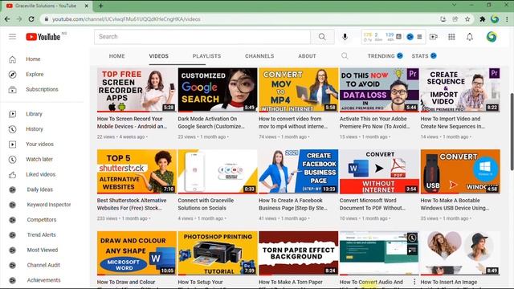
Task: Open the account avatar menu
Action: tap(492, 37)
